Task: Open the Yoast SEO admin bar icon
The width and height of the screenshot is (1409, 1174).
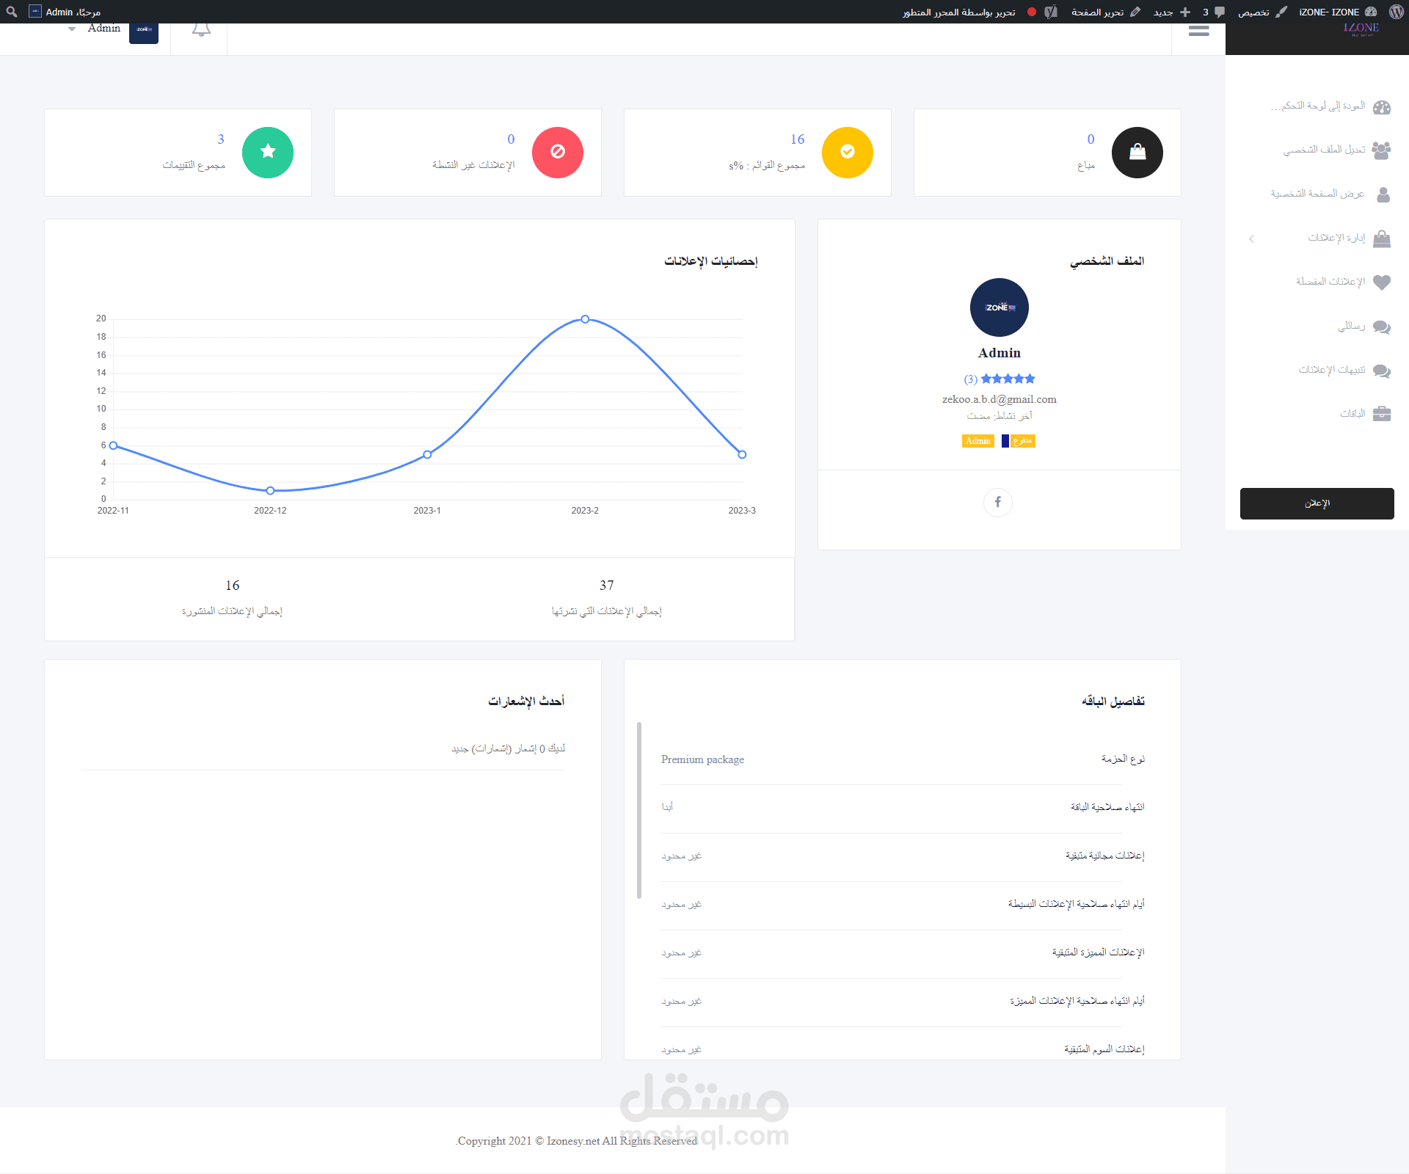Action: [1051, 12]
